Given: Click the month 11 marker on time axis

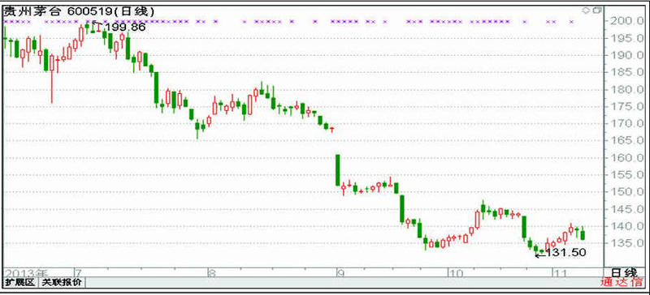Looking at the screenshot, I should point(560,273).
